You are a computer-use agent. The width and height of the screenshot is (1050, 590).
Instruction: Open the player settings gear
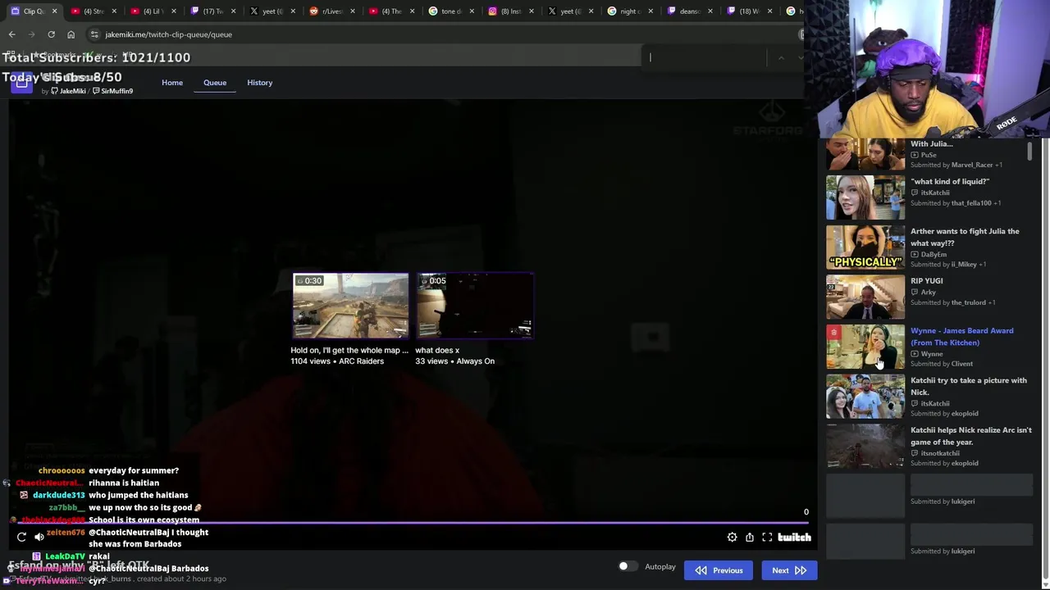pos(732,538)
